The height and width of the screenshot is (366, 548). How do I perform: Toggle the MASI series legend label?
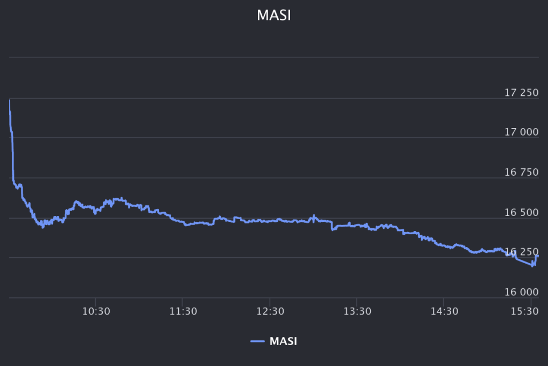point(284,341)
